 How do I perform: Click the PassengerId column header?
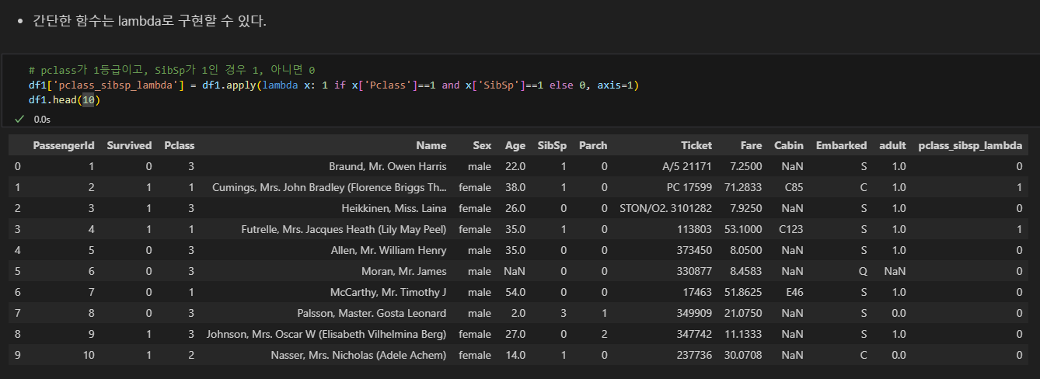[x=64, y=145]
